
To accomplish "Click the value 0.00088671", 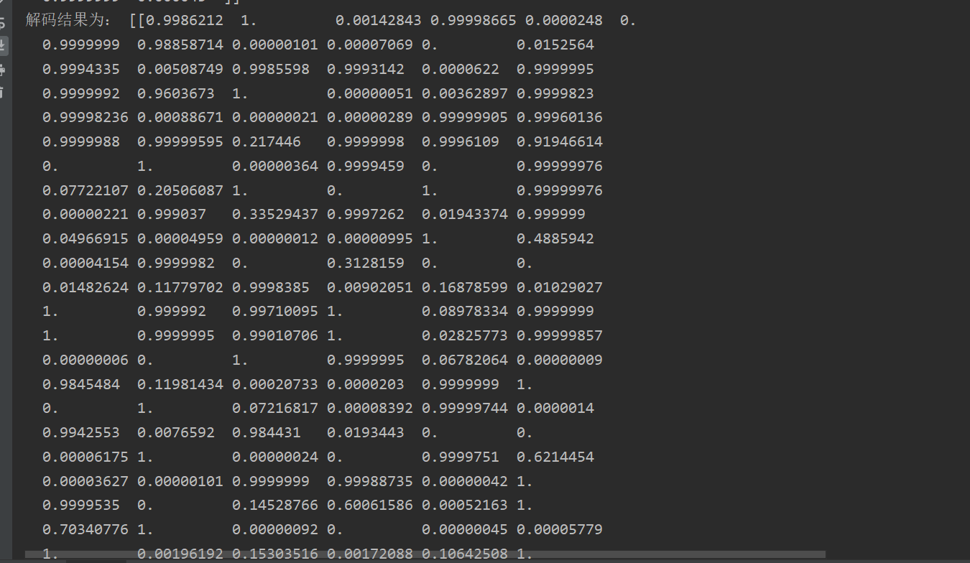I will click(180, 118).
